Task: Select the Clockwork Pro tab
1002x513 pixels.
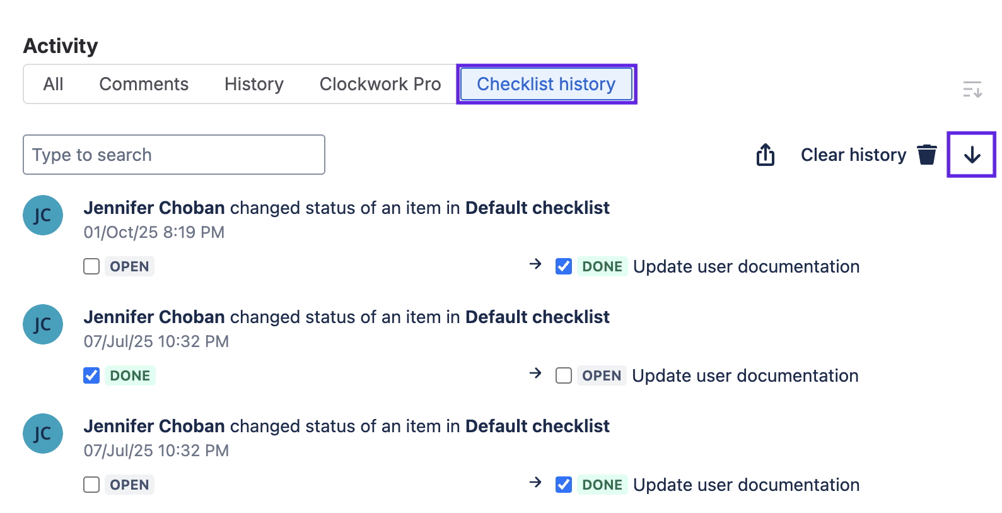Action: (x=380, y=84)
